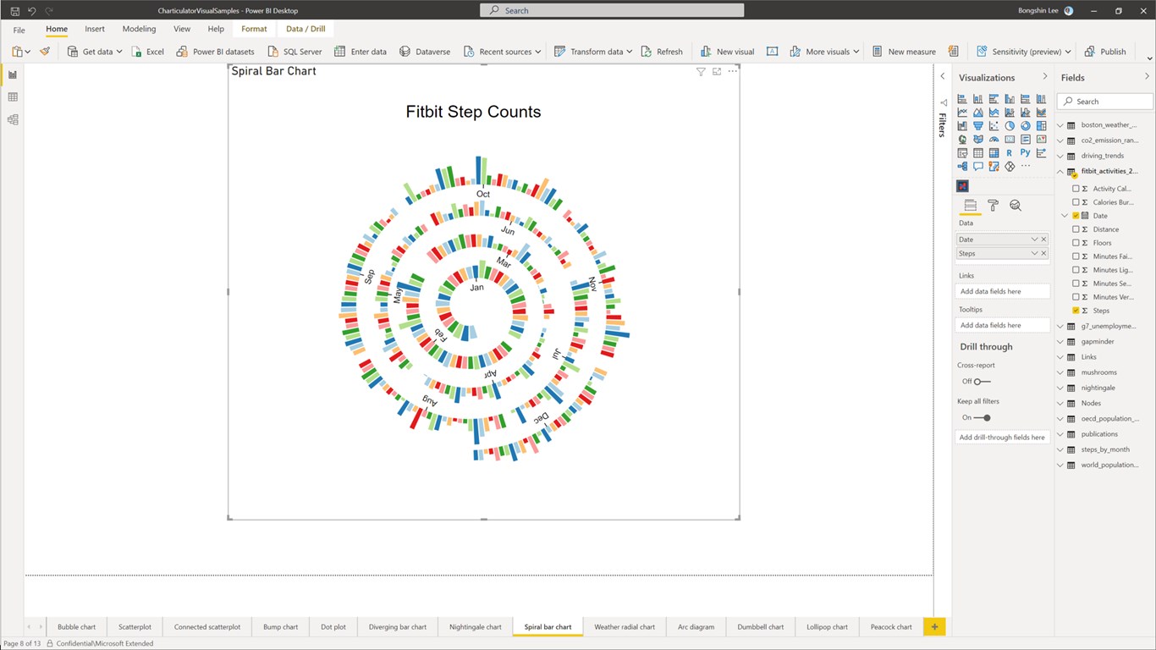Click the Publish button

(1105, 51)
